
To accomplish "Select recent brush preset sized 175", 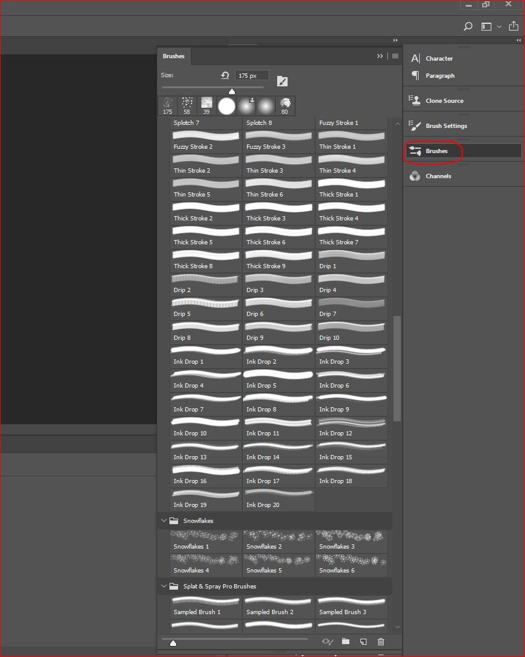I will tap(168, 106).
